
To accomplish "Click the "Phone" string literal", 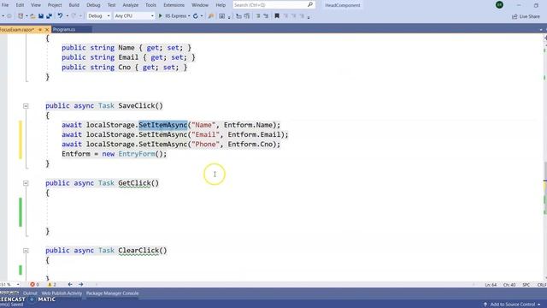I will 205,145.
